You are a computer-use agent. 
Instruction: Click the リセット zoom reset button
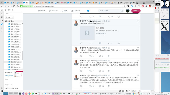(x=134, y=91)
